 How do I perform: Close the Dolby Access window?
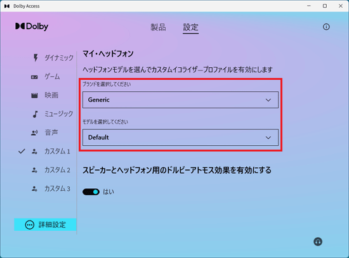click(341, 6)
